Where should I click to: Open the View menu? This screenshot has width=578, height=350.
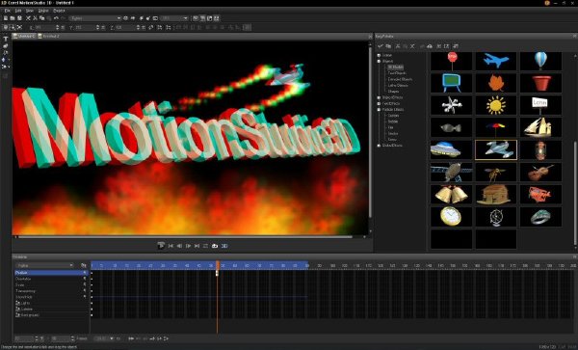pyautogui.click(x=30, y=11)
